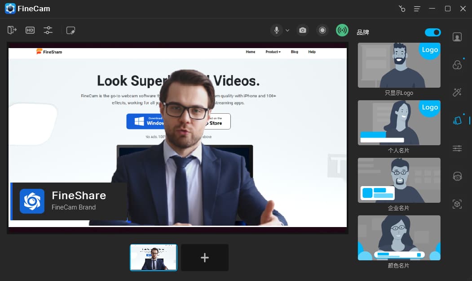Image resolution: width=472 pixels, height=281 pixels.
Task: Expand the microphone options dropdown arrow
Action: click(287, 31)
